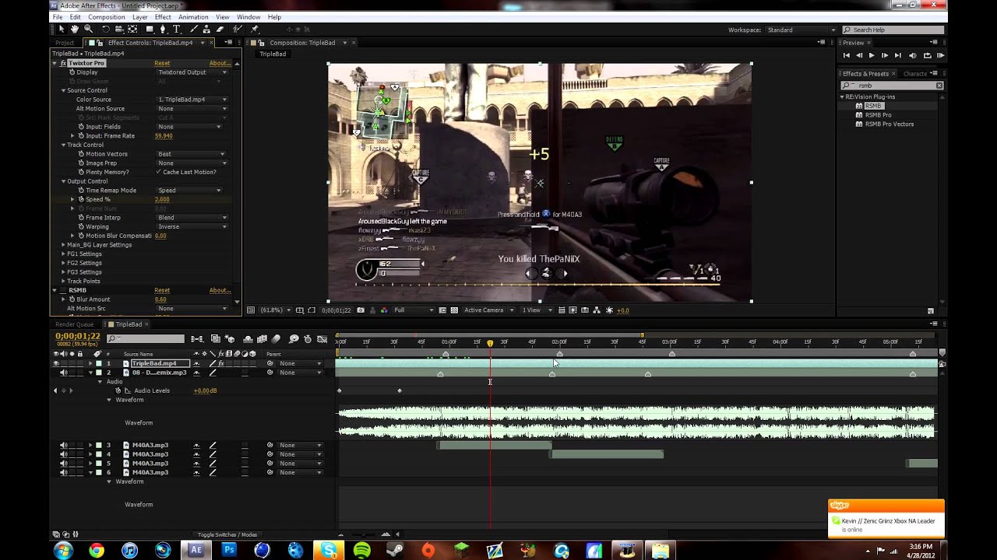Hide the TripleBad.mp4 video layer
997x560 pixels.
[56, 363]
